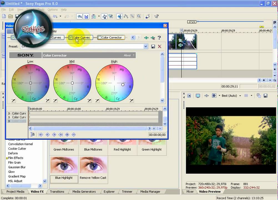Click Preview on External Monitor icon
Image resolution: width=278 pixels, height=200 pixels.
pos(198,96)
